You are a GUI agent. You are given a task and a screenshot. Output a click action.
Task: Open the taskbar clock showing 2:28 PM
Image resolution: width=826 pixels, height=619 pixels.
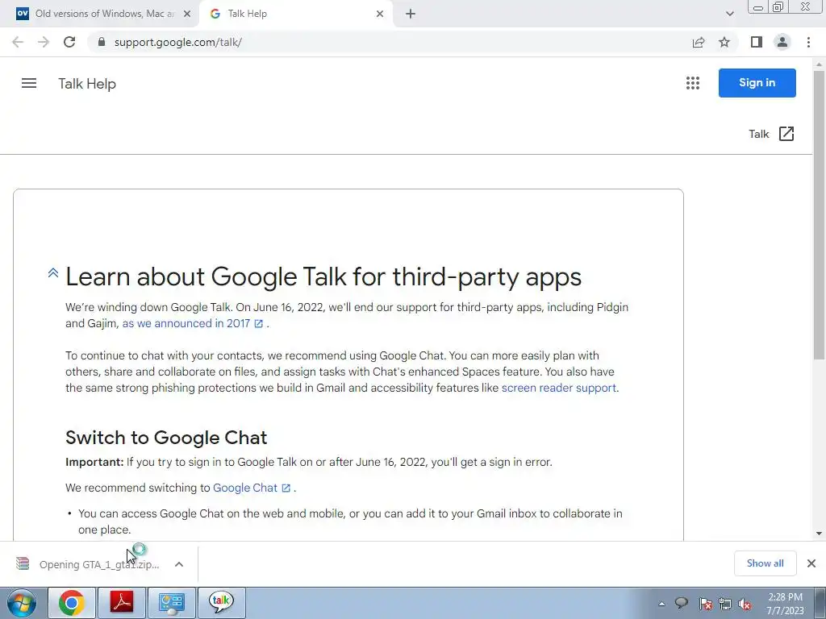pos(785,604)
